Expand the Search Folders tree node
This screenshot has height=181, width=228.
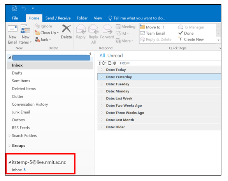coord(9,136)
